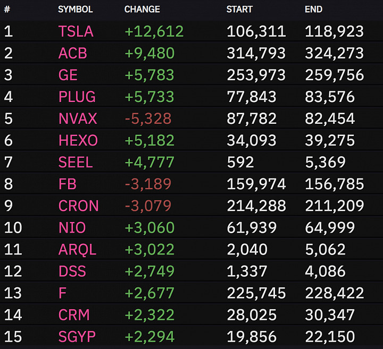
Task: Click the NVAX symbol
Action: (78, 118)
